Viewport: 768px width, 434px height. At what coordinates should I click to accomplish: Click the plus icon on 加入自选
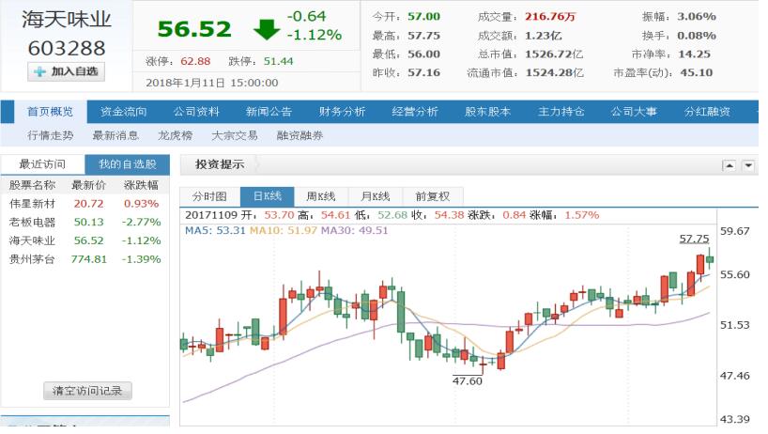click(39, 72)
